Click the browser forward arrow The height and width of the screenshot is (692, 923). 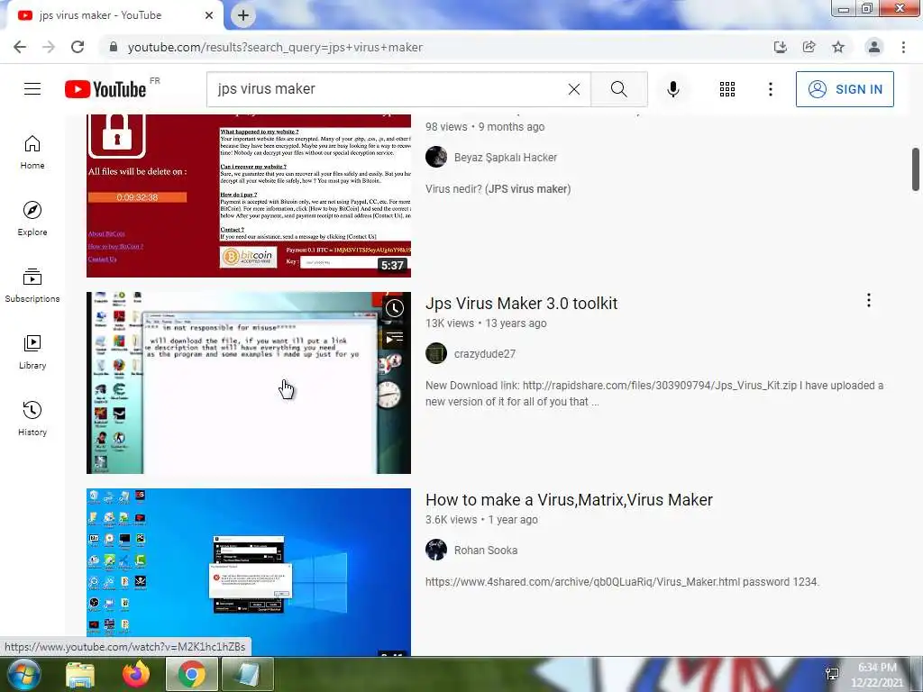49,47
